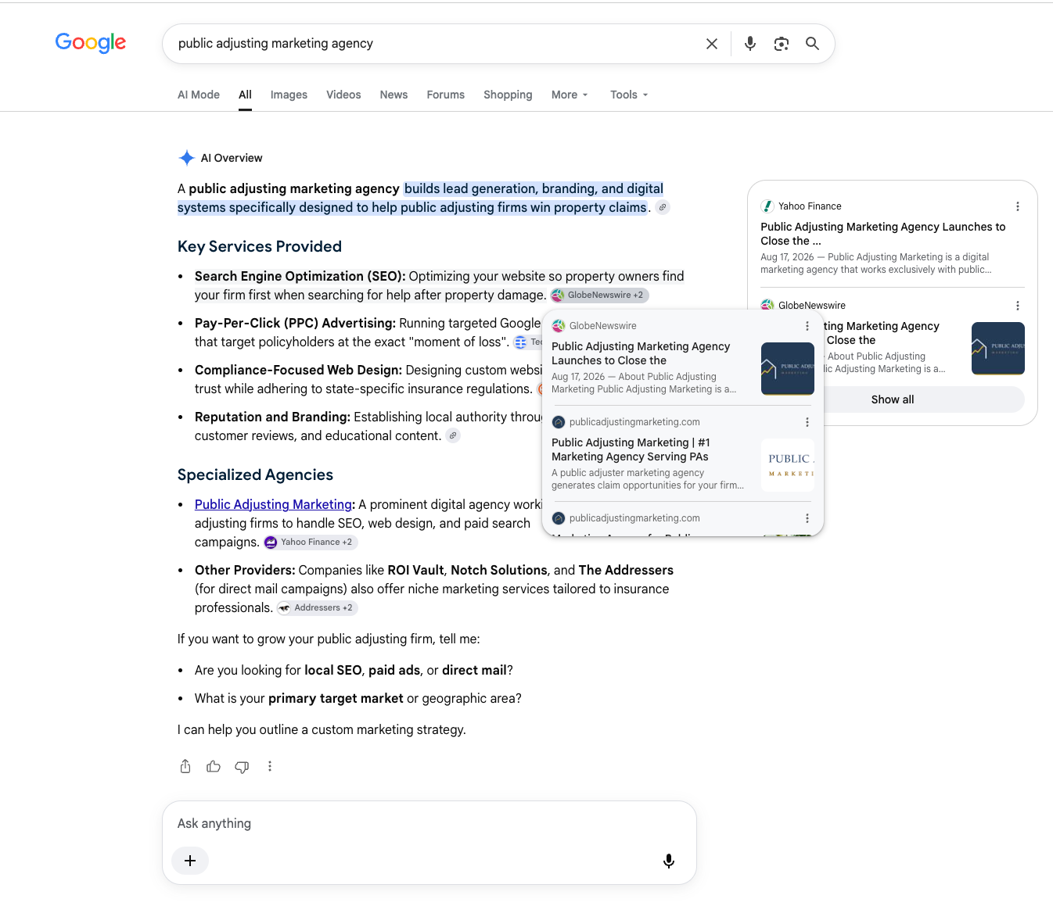Open the link chip after the overview summary sentence
Viewport: 1053px width, 906px height.
(x=663, y=207)
